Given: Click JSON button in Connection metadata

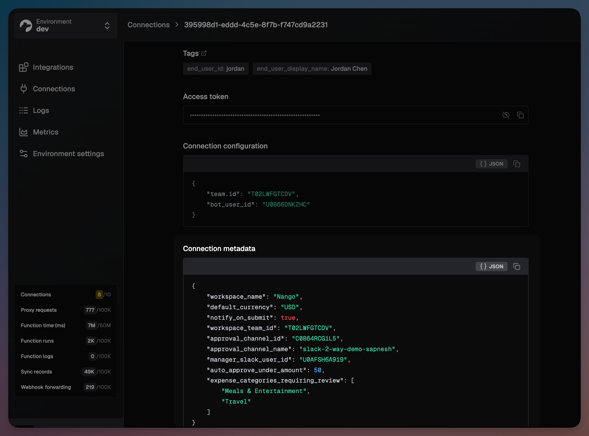Looking at the screenshot, I should tap(491, 266).
